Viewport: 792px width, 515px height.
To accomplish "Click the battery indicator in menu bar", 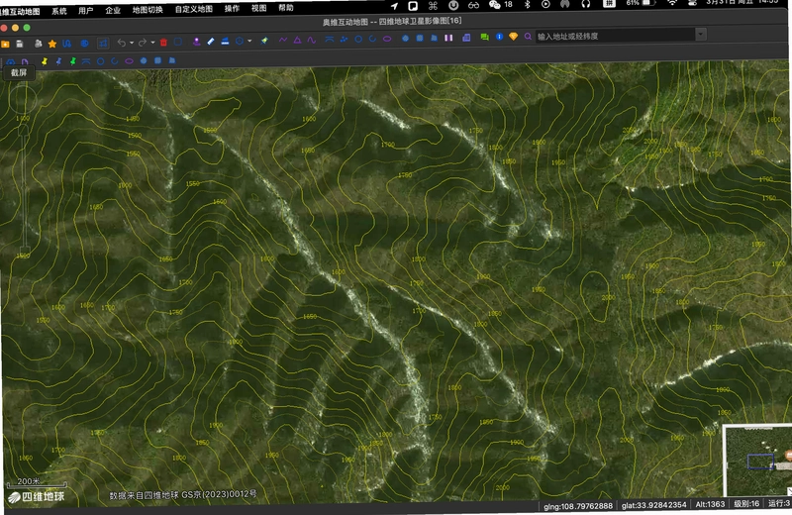I will point(648,3).
